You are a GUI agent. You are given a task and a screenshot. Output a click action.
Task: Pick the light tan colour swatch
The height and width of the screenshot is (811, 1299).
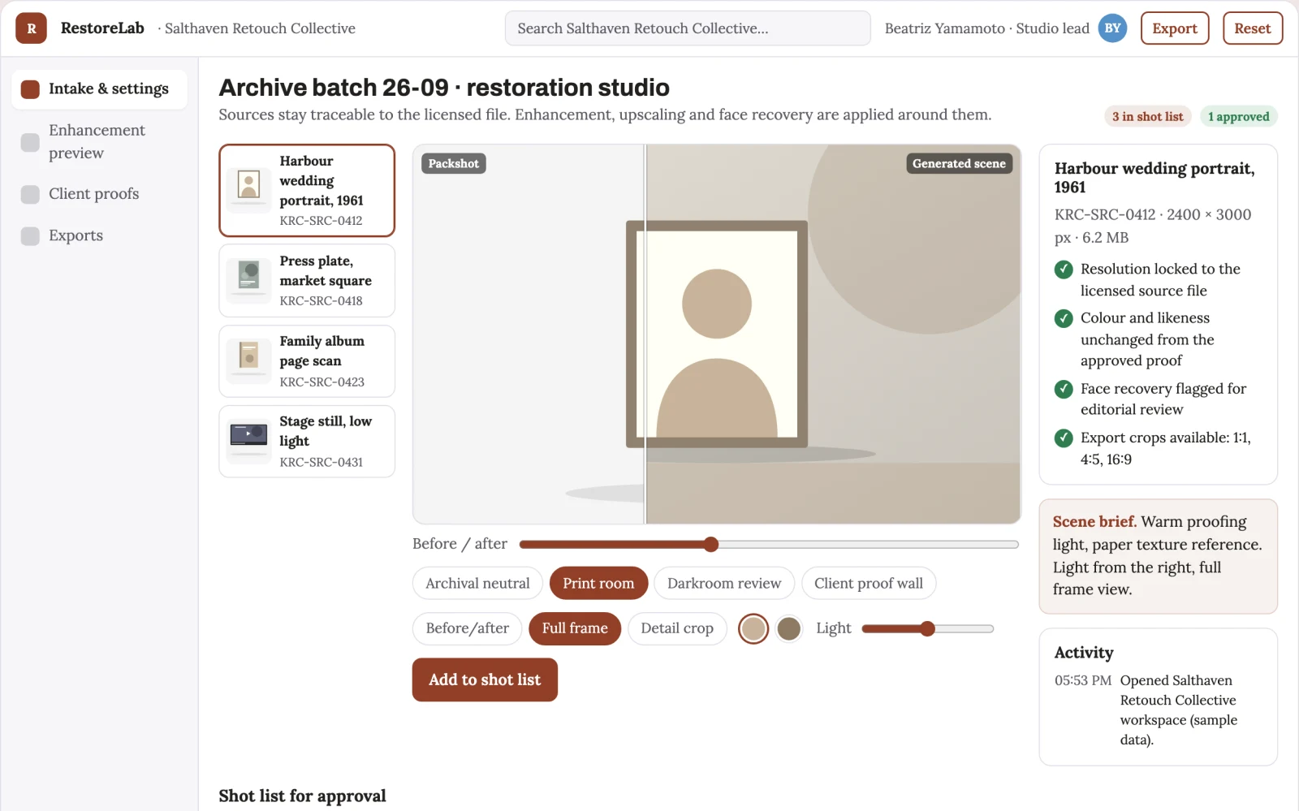[753, 628]
